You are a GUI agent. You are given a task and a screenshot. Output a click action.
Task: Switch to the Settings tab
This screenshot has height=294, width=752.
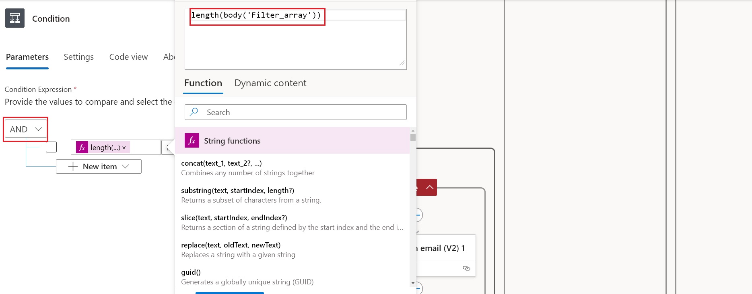click(x=78, y=57)
